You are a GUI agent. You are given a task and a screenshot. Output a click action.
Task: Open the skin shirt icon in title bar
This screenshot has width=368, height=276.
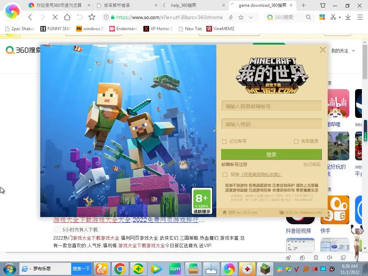click(323, 5)
